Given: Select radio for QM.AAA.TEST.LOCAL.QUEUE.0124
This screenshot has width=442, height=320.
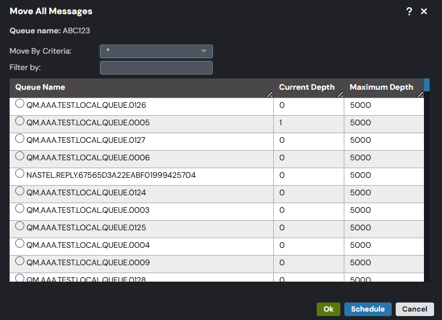Looking at the screenshot, I should coord(20,191).
